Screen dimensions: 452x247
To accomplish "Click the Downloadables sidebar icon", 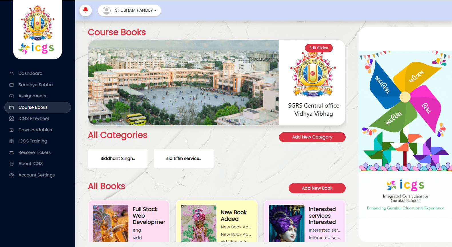I will coord(12,130).
